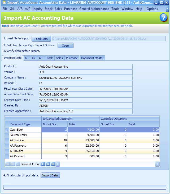The width and height of the screenshot is (170, 194).
Task: Click the 83,380.00 total cell
Action: 84,141
